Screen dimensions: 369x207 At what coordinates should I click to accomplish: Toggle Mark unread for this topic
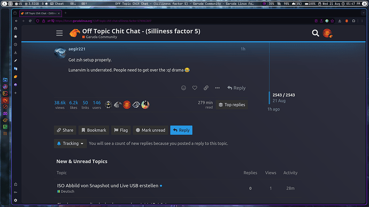pos(151,130)
